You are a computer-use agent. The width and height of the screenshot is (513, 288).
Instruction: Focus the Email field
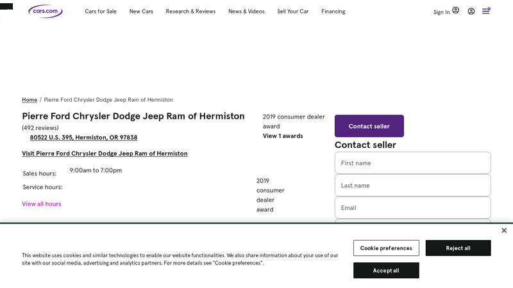[412, 207]
